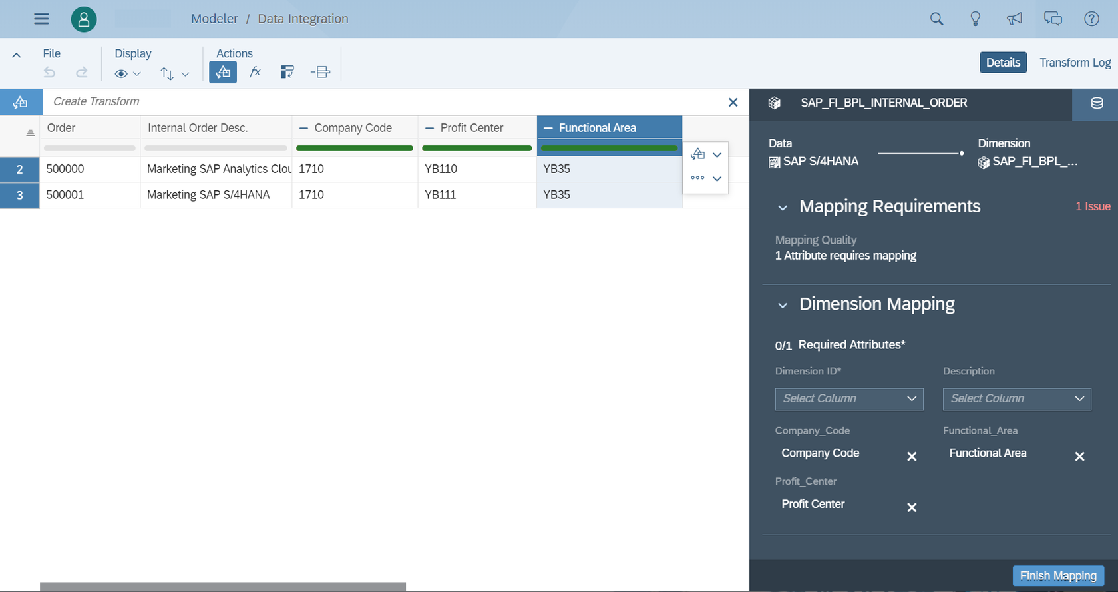Click cell with order 500000
The image size is (1118, 592).
tap(90, 169)
